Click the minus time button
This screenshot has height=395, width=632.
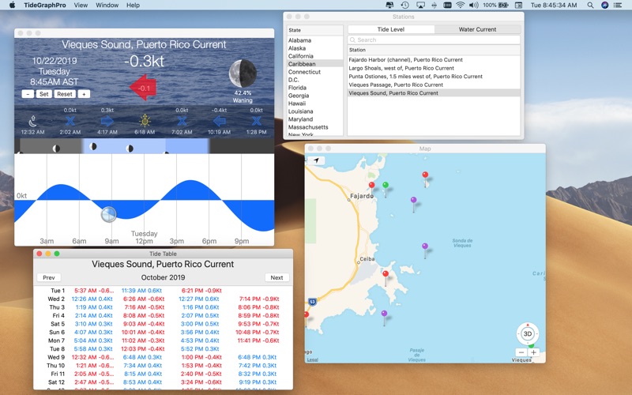pos(28,94)
